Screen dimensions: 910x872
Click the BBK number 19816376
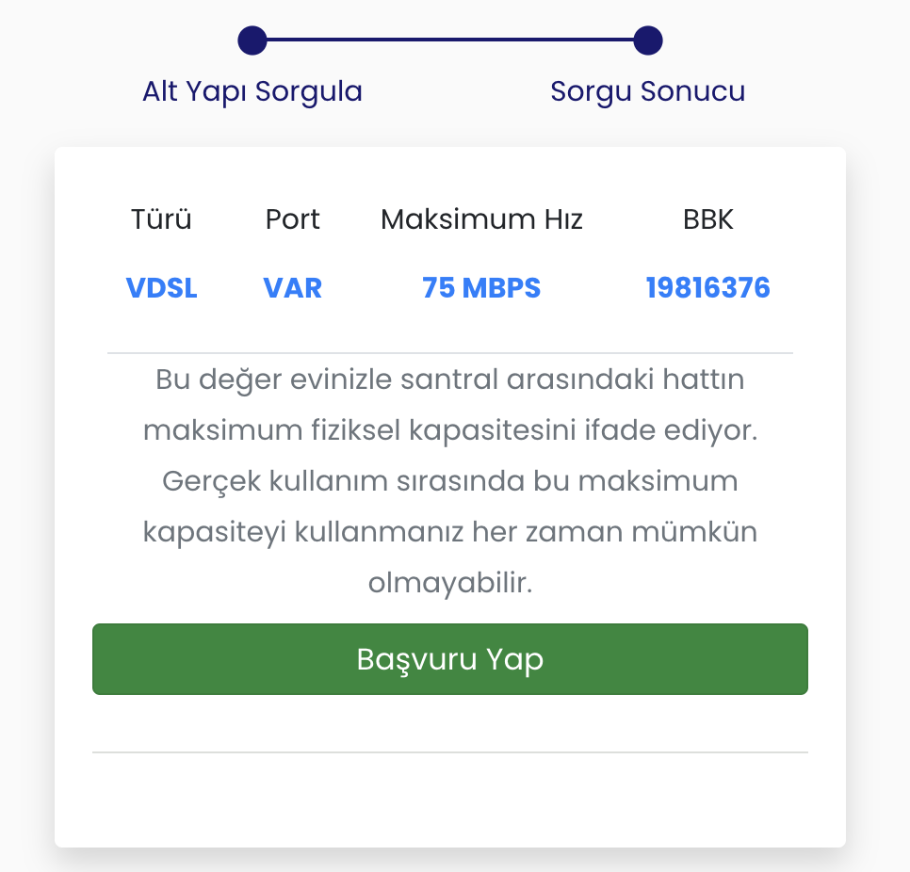(707, 288)
